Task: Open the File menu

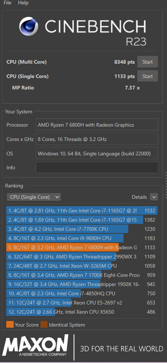Action: point(7,3)
